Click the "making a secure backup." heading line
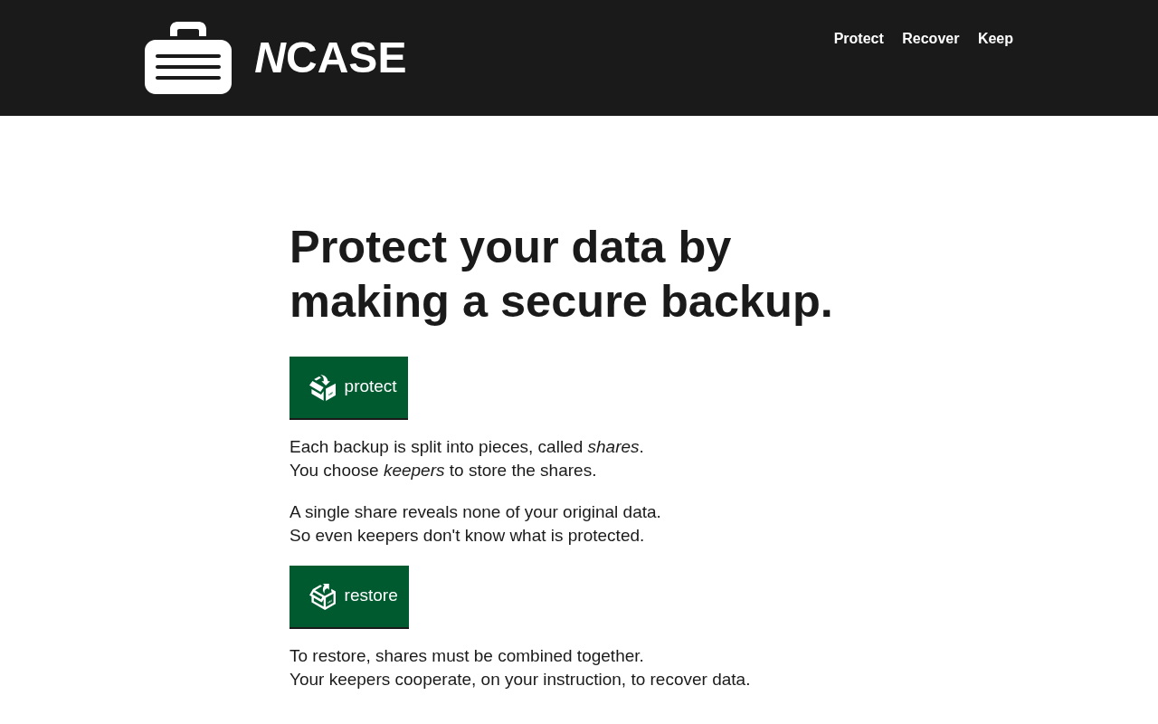Viewport: 1158px width, 724px height. [561, 301]
